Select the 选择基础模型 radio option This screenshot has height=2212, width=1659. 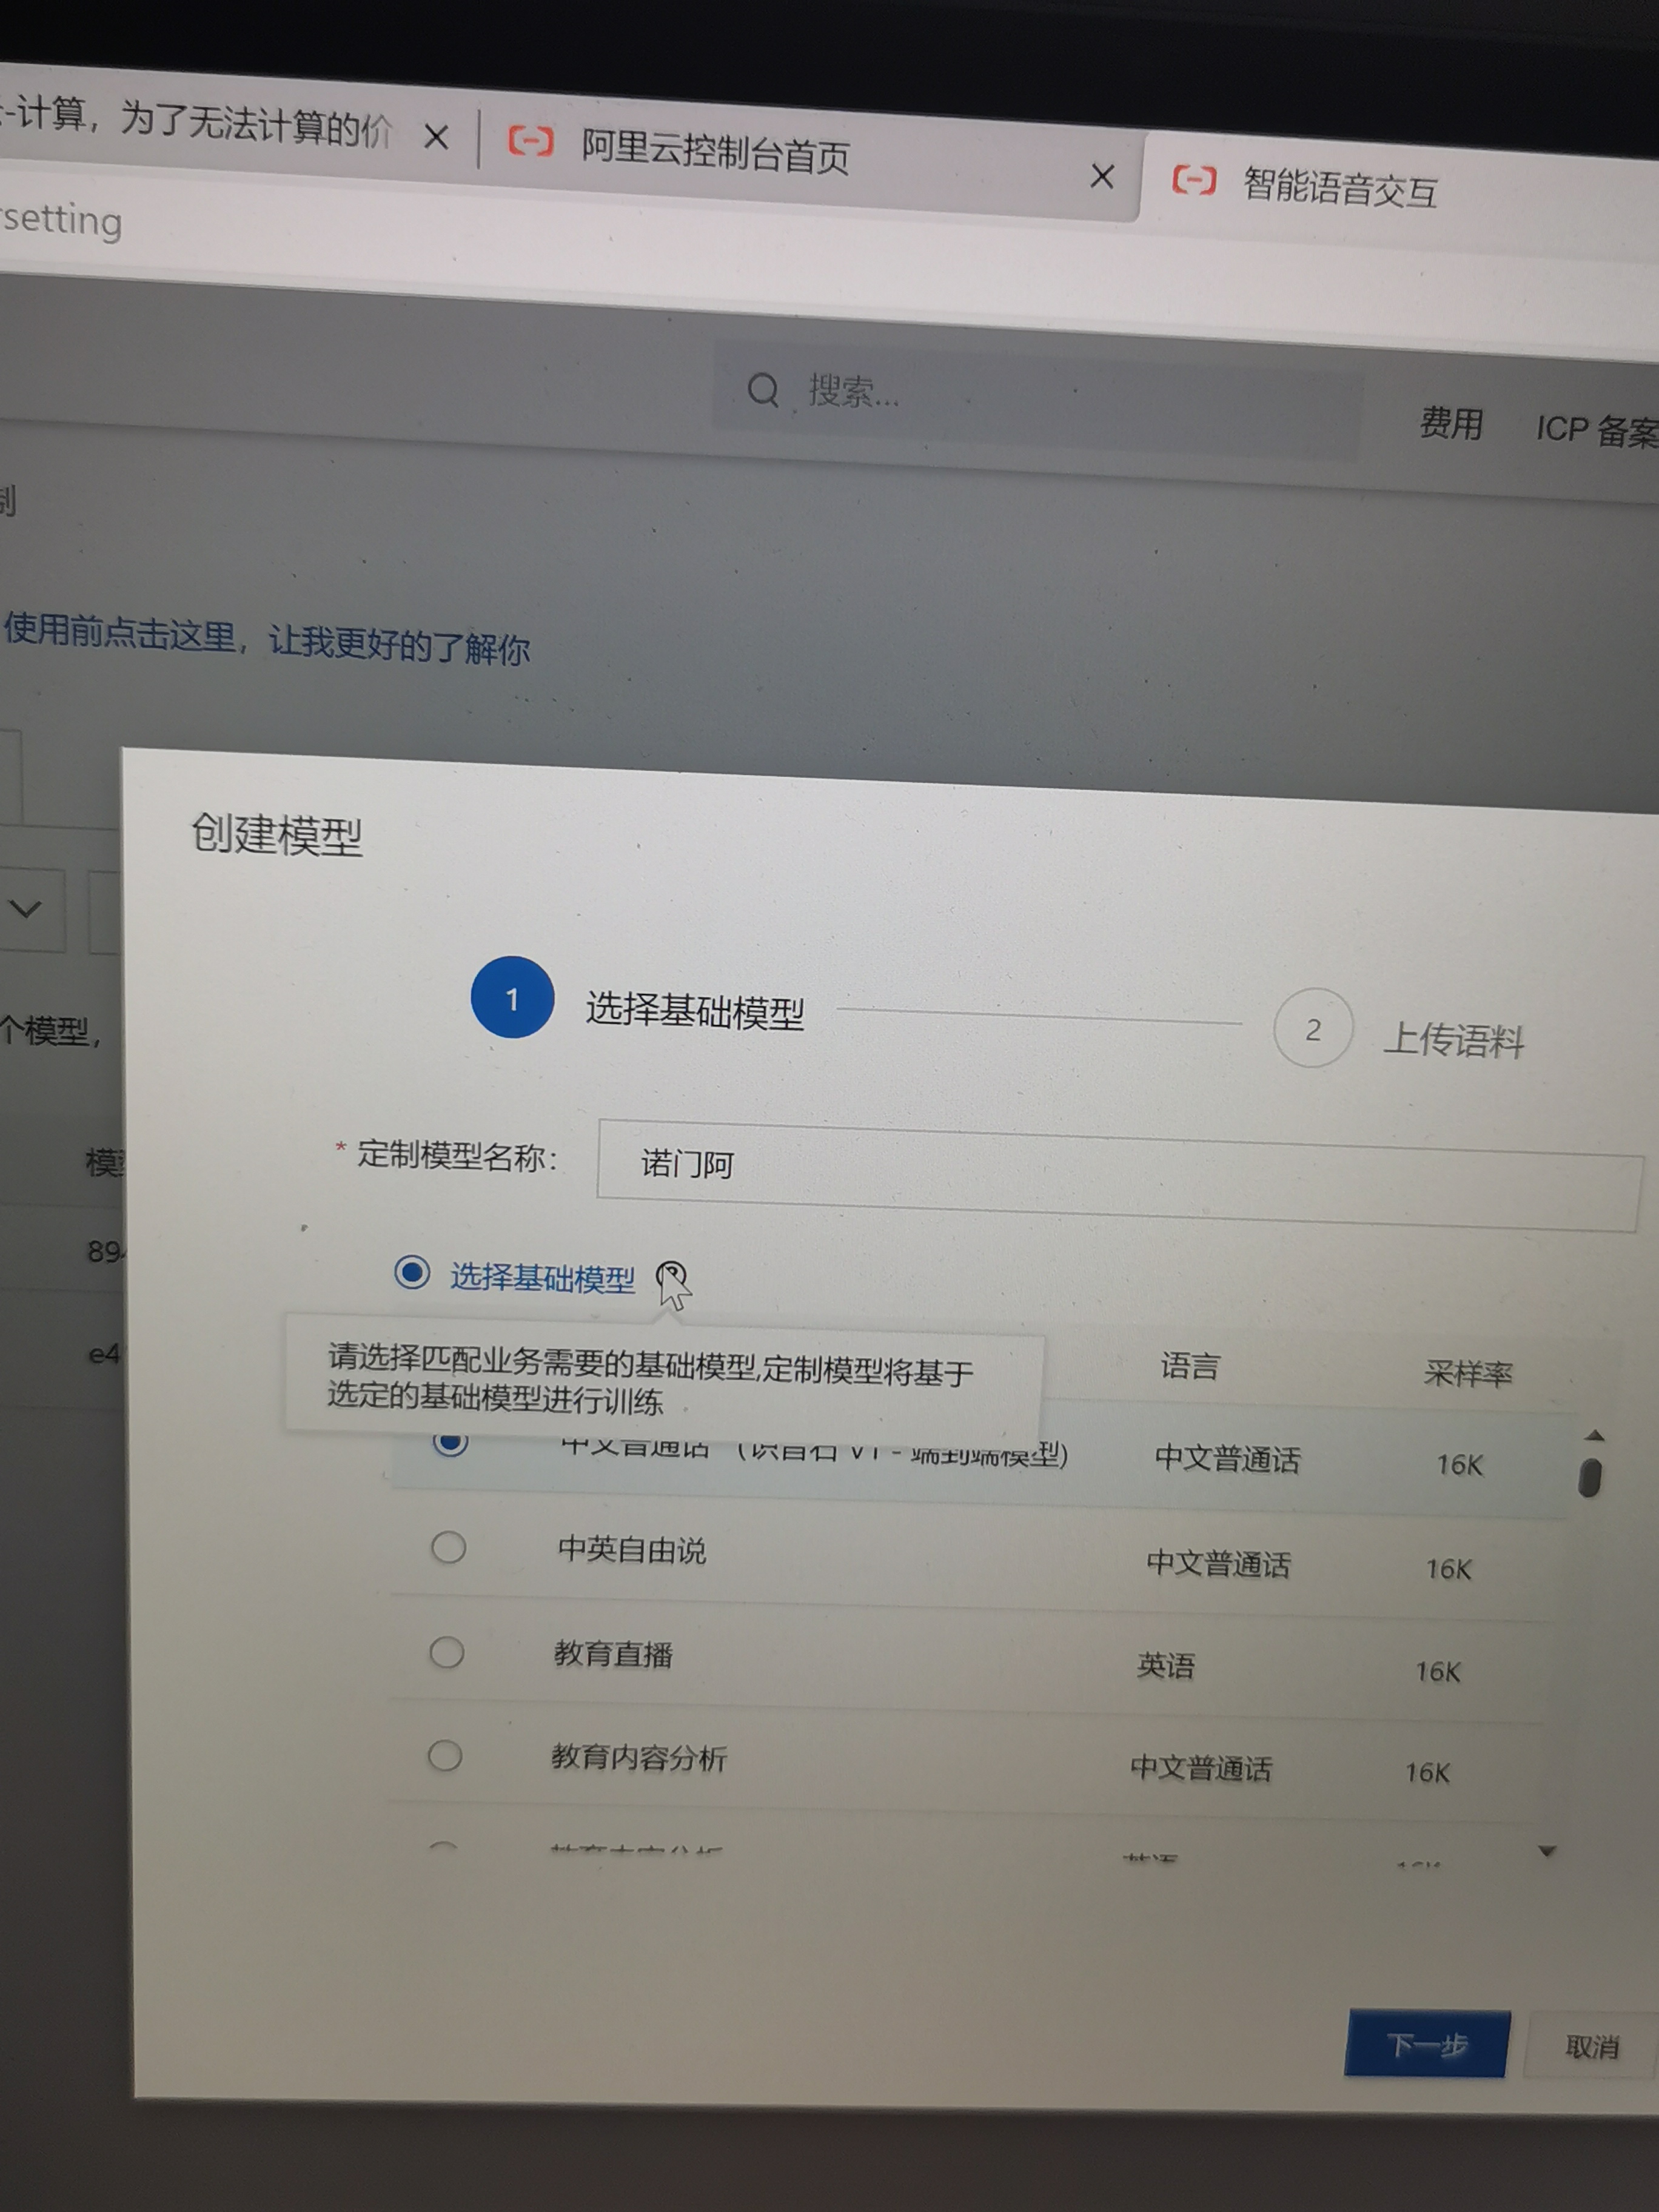[x=412, y=1272]
